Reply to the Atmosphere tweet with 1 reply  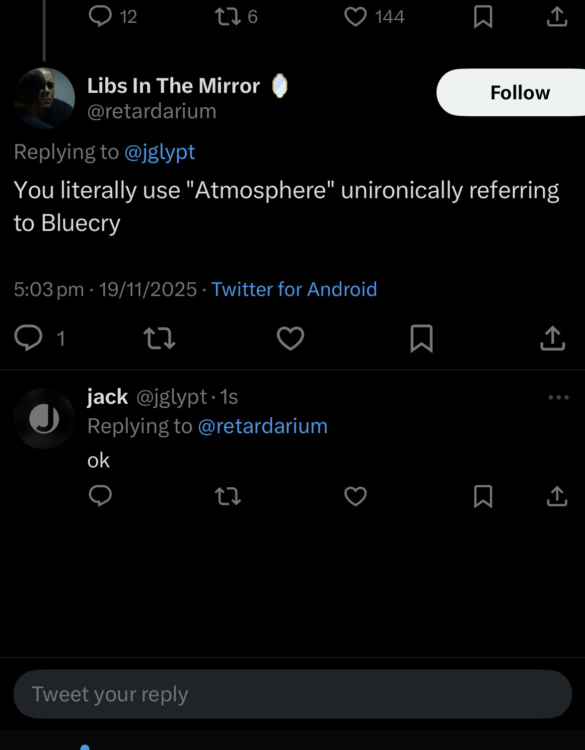pos(28,338)
